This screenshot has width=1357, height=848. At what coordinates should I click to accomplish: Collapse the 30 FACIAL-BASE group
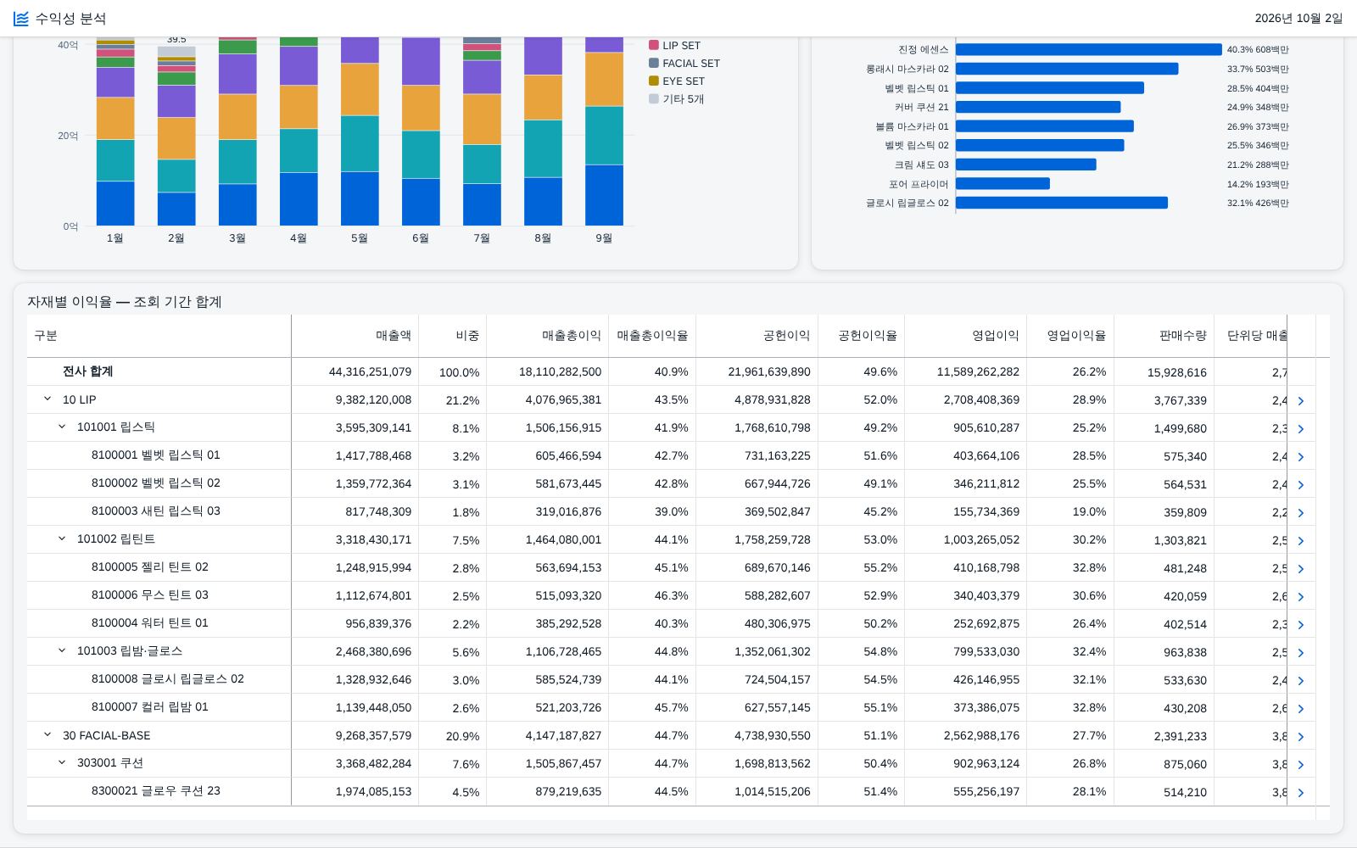tap(47, 735)
